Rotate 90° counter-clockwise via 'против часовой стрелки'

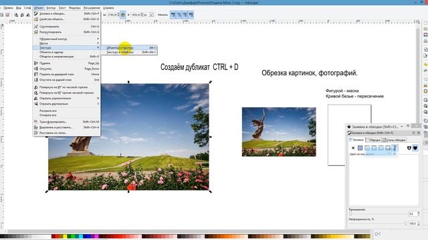click(67, 93)
